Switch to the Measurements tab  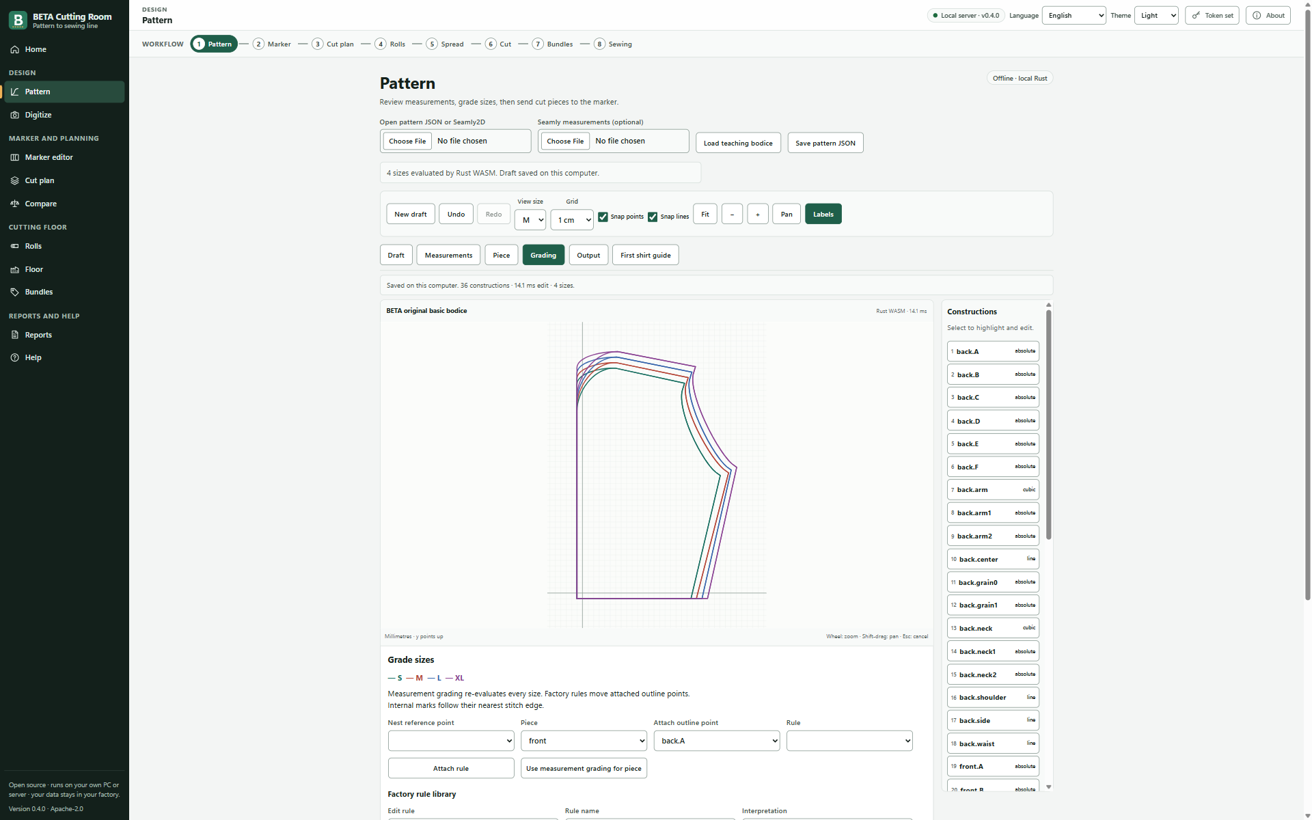448,255
